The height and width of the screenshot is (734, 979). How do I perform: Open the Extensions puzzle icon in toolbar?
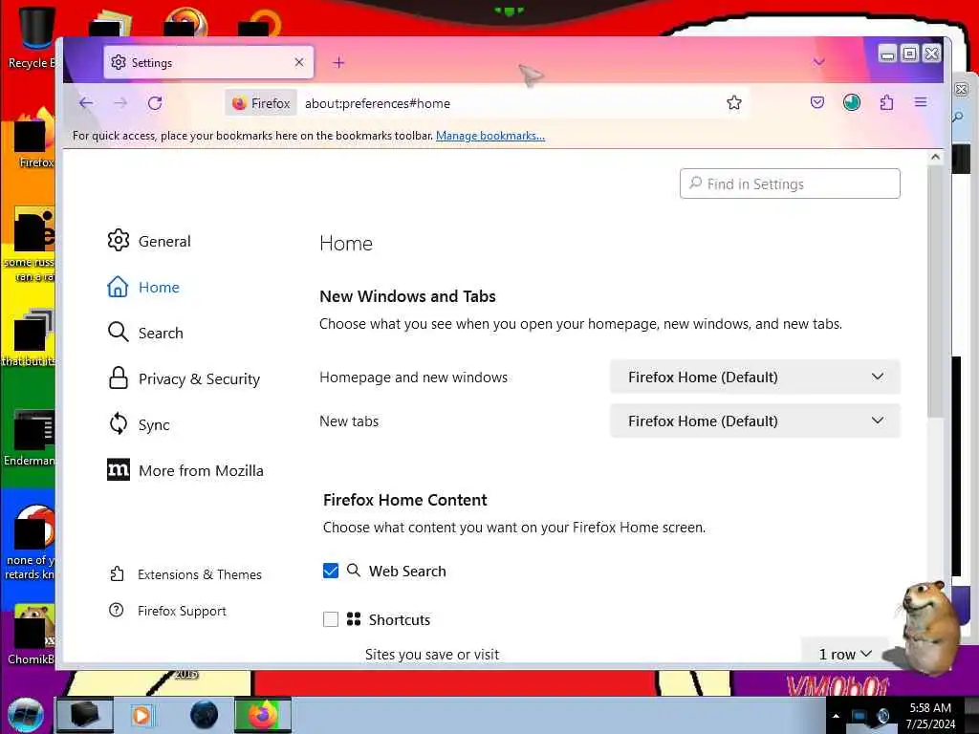886,102
